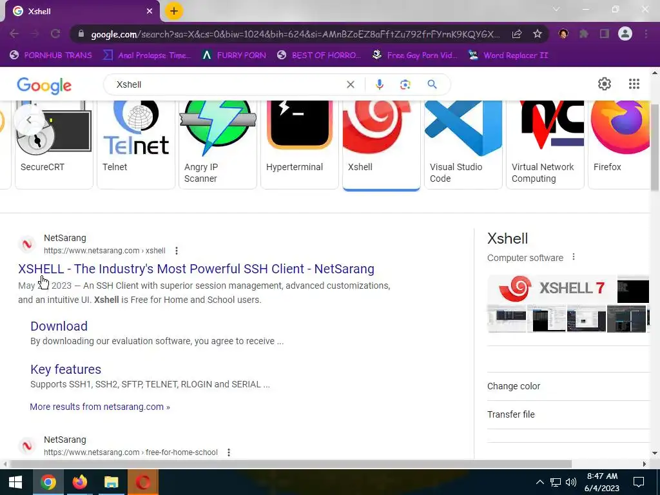
Task: Open the volume tray icon
Action: [571, 482]
